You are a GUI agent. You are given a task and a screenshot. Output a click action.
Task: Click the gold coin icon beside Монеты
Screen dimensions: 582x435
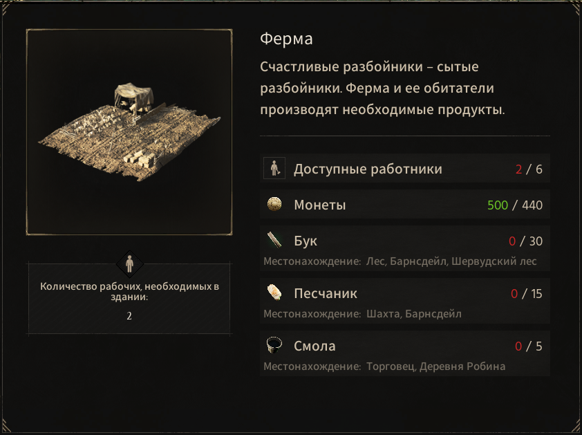274,205
